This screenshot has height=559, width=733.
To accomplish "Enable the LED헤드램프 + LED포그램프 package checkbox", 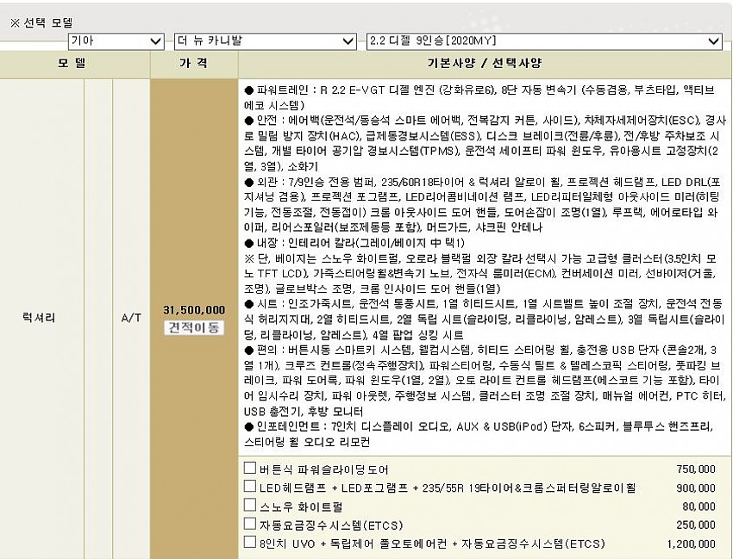I will [x=249, y=488].
